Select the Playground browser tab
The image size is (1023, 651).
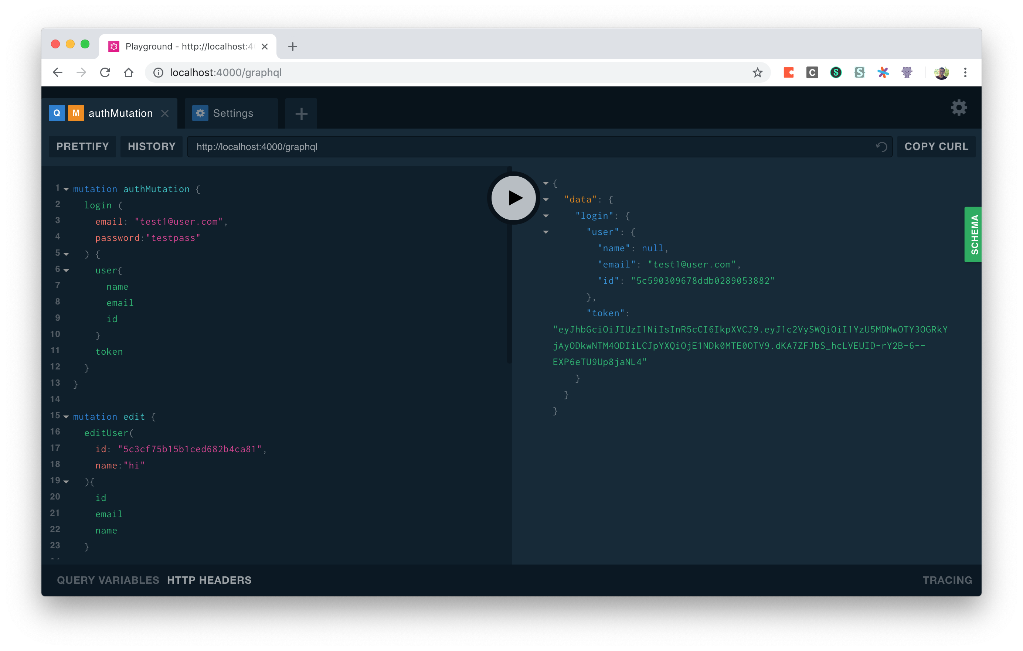pos(188,46)
